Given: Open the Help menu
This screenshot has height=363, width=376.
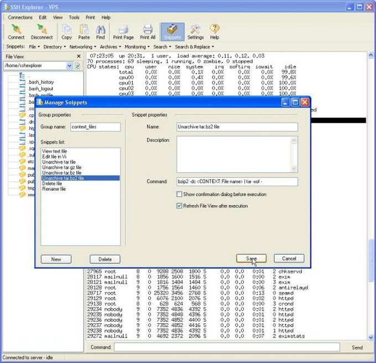Looking at the screenshot, I should (x=106, y=18).
